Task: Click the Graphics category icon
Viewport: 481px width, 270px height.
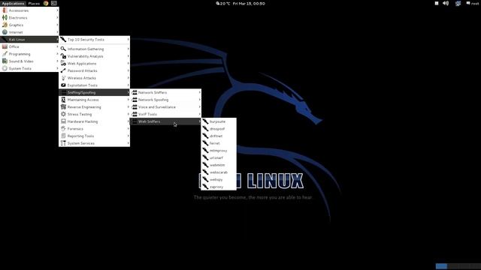Action: 5,25
